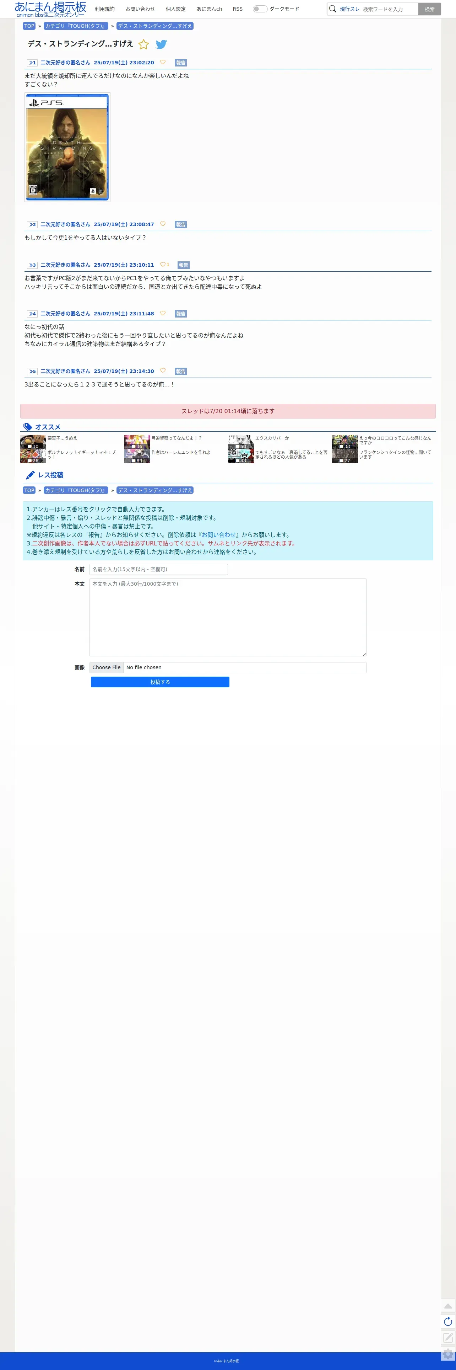Viewport: 456px width, 1370px height.
Task: Click the heart icon on post 1
Action: click(163, 62)
